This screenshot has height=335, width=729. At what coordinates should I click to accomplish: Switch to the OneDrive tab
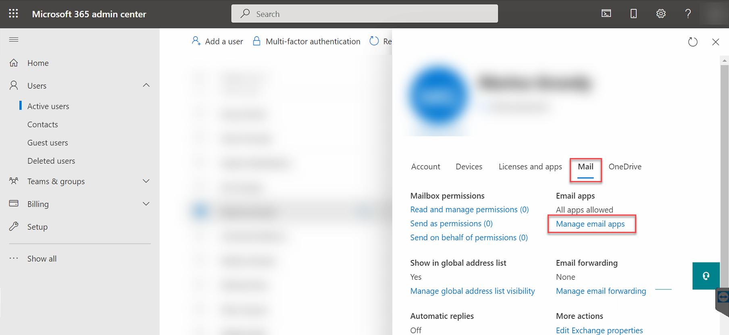[625, 167]
